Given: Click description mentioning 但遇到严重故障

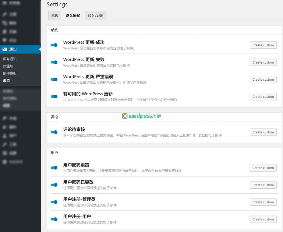Looking at the screenshot, I should coord(105,83).
